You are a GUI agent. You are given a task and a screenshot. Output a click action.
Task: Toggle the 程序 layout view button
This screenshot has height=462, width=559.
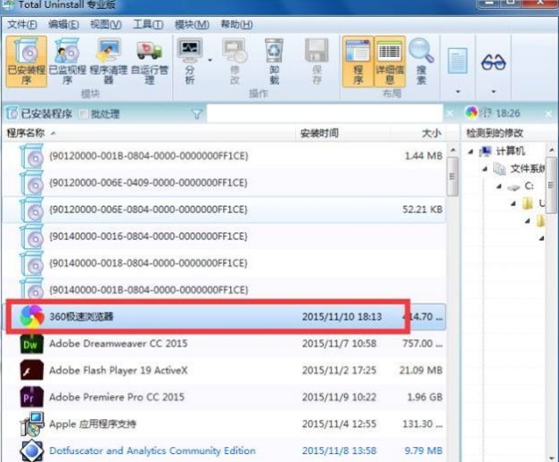click(x=358, y=62)
